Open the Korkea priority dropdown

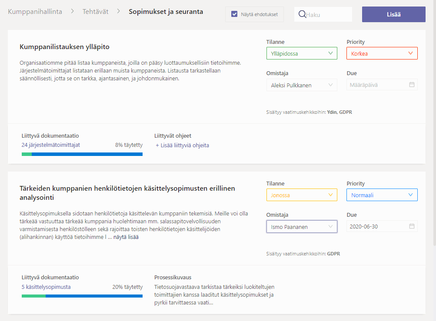coord(382,53)
